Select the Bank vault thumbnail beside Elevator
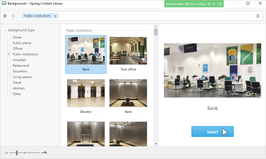Screen dimensions: 266x159 pyautogui.click(x=128, y=93)
